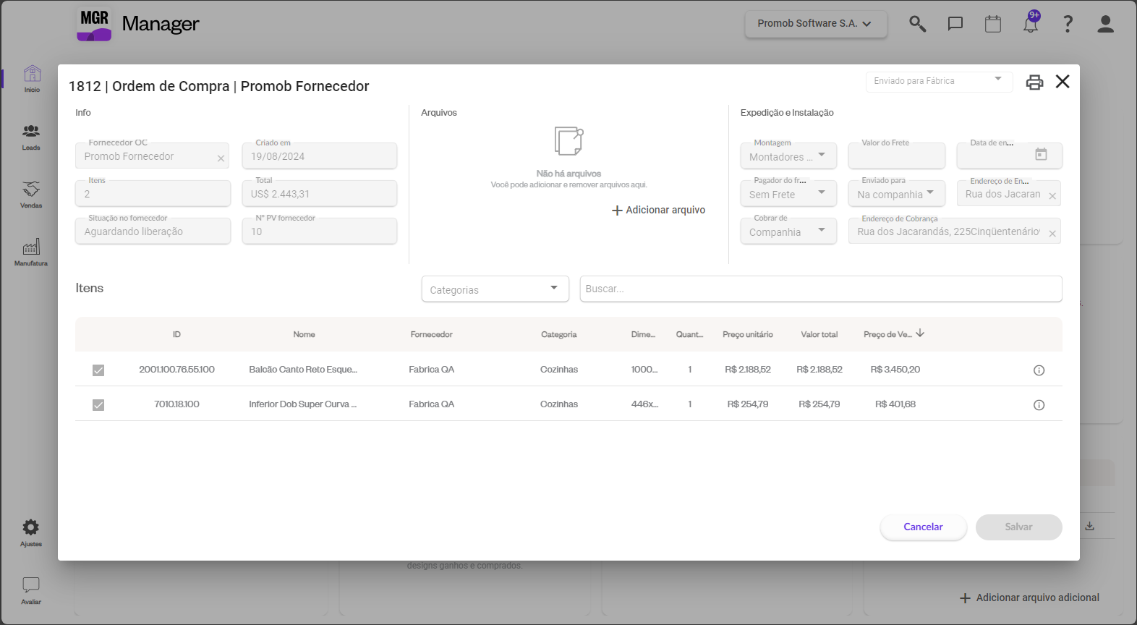Open the Categorias filter dropdown
The image size is (1137, 625).
pyautogui.click(x=495, y=289)
